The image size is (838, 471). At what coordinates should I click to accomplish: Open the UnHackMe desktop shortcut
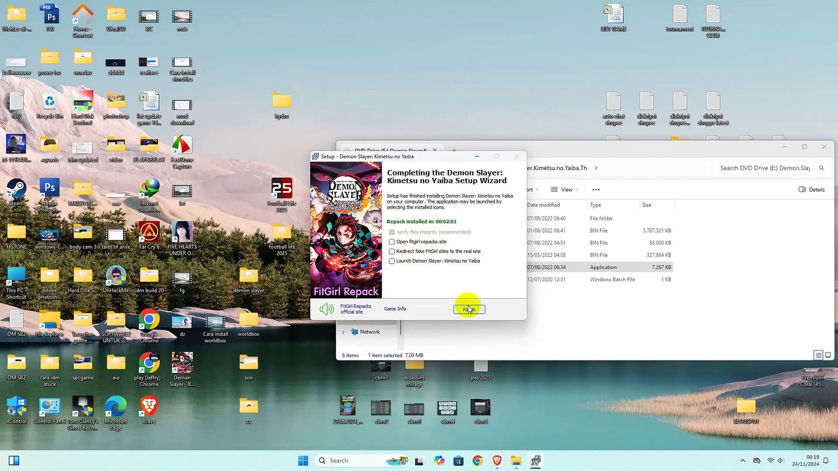(x=116, y=279)
